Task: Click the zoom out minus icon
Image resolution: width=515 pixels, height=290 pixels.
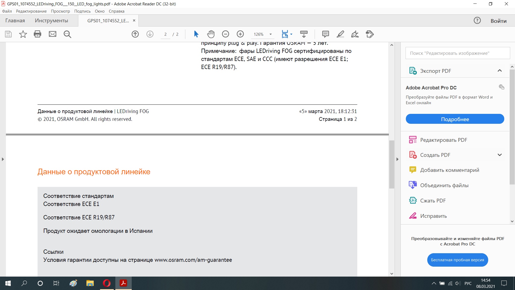Action: [226, 34]
